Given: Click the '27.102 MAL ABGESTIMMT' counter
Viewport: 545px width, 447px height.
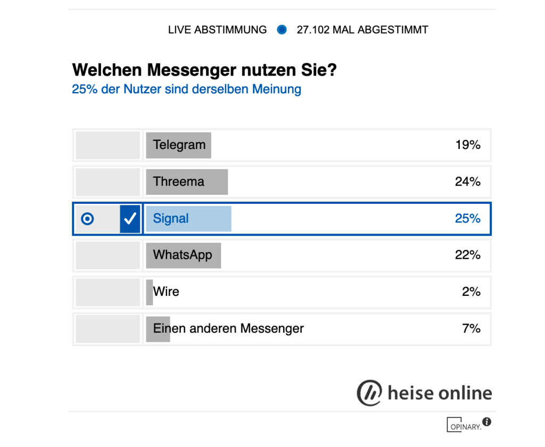Looking at the screenshot, I should (362, 30).
